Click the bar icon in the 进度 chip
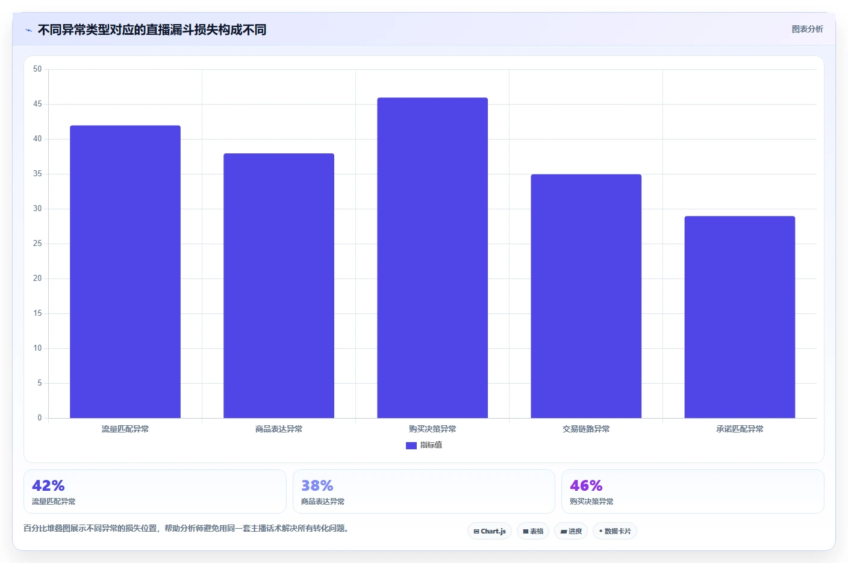Screen dimensions: 848x563 point(564,532)
